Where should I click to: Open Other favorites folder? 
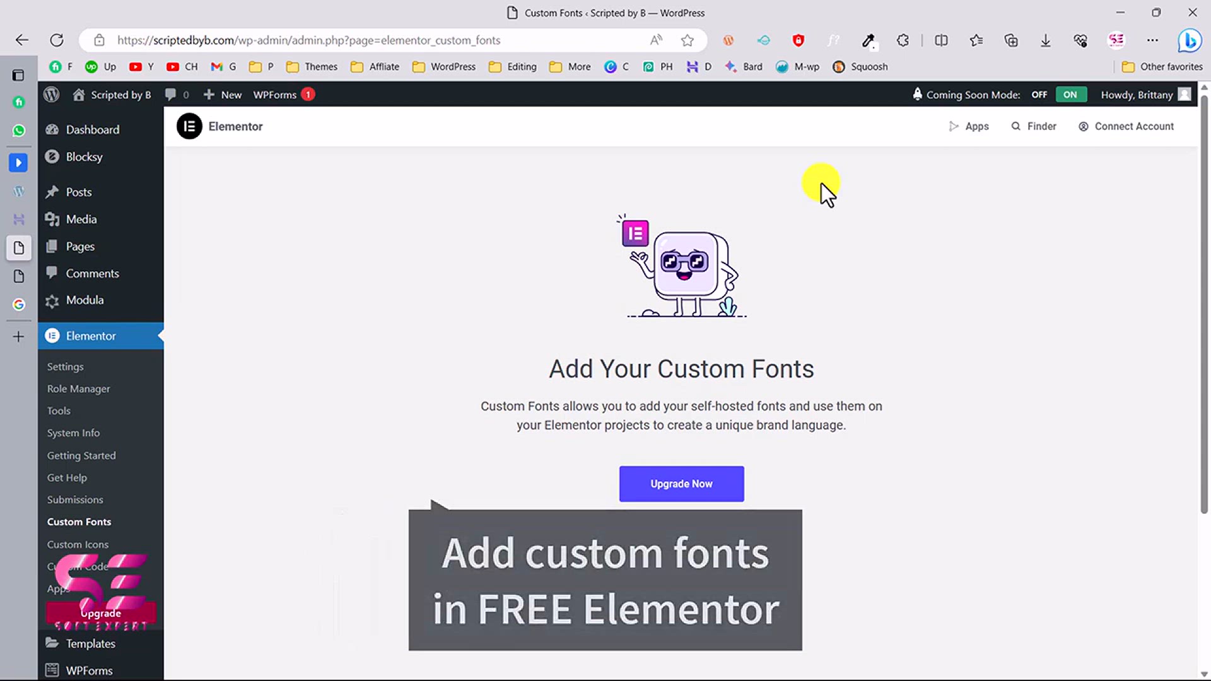coord(1162,67)
